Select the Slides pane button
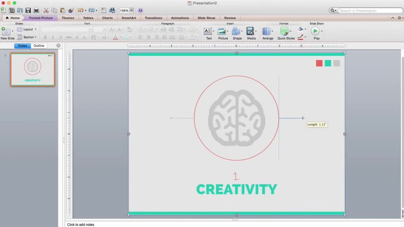 [22, 45]
